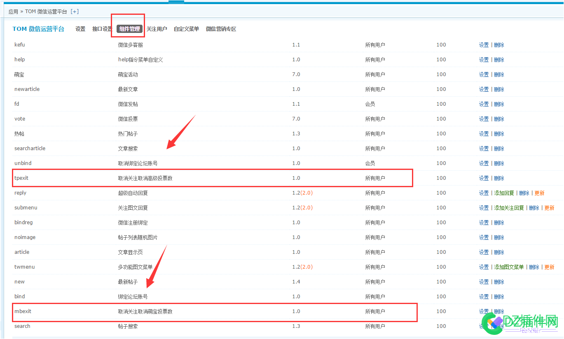
Task: Delete the bind component
Action: click(499, 297)
